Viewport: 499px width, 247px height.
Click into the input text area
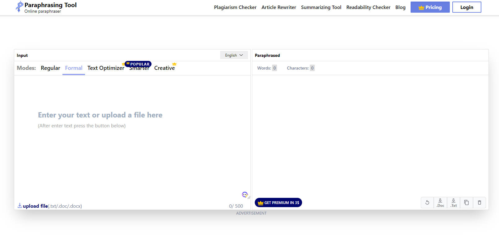tap(132, 138)
